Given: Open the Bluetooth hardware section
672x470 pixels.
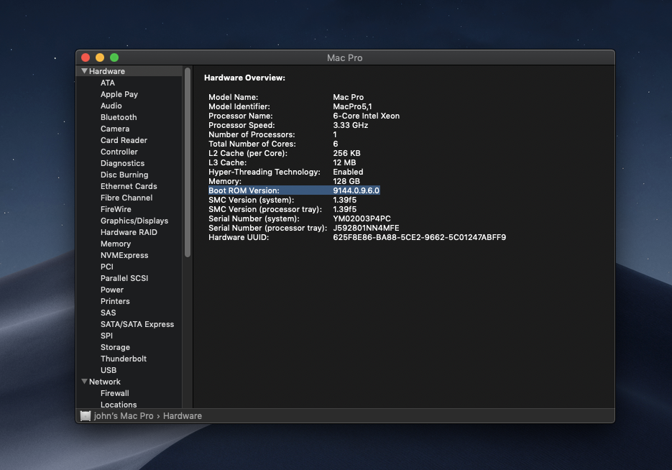Looking at the screenshot, I should pos(119,117).
